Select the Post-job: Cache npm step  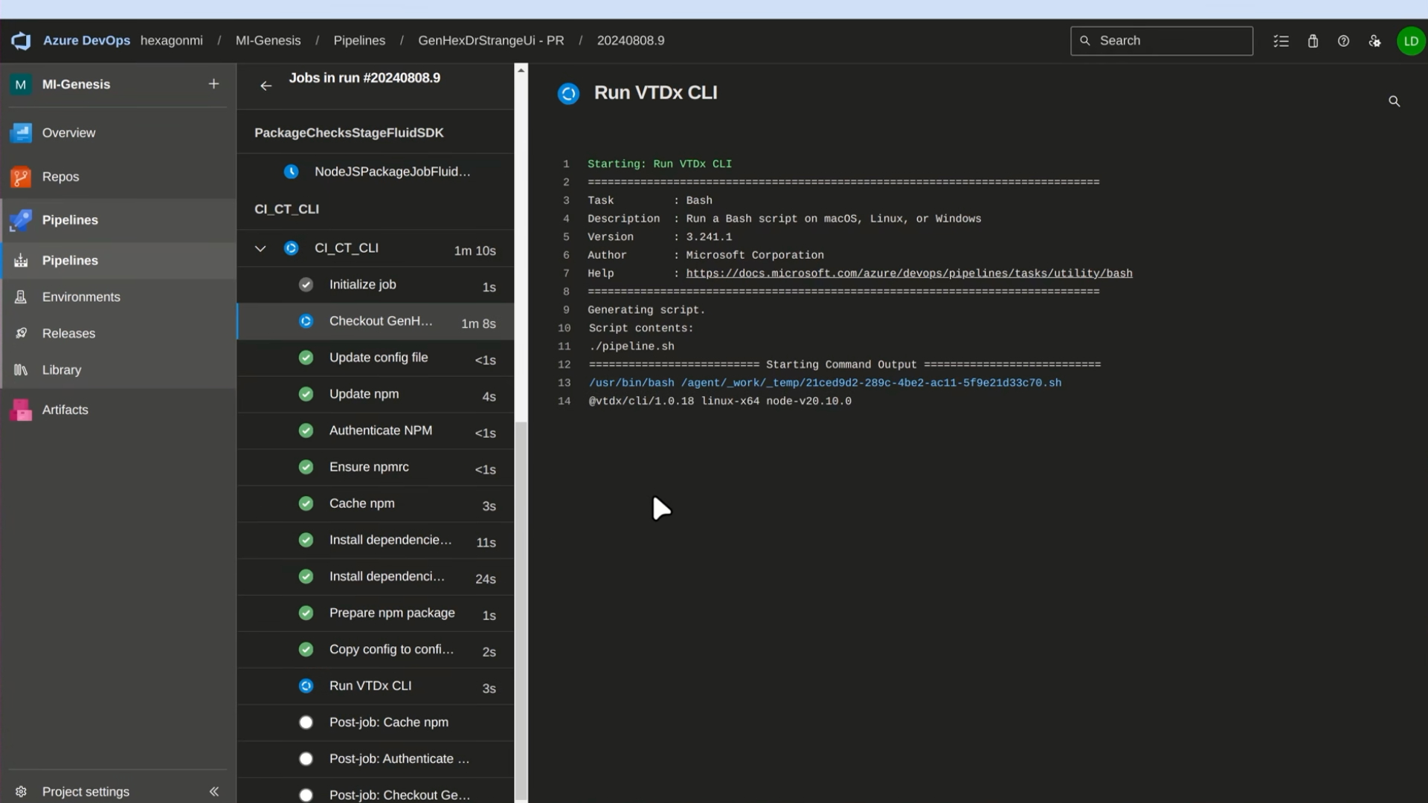(x=388, y=722)
